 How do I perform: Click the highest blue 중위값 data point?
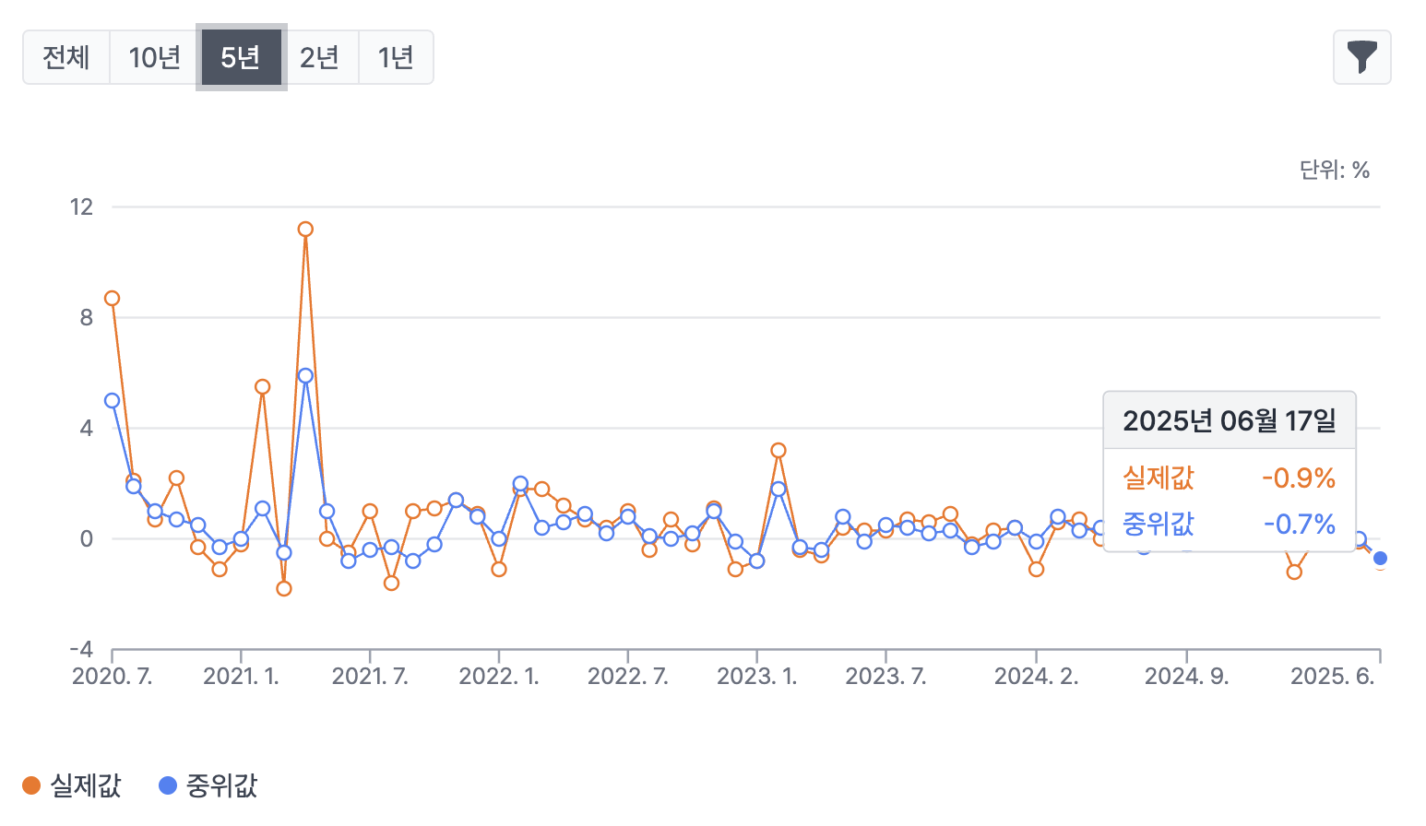(305, 375)
